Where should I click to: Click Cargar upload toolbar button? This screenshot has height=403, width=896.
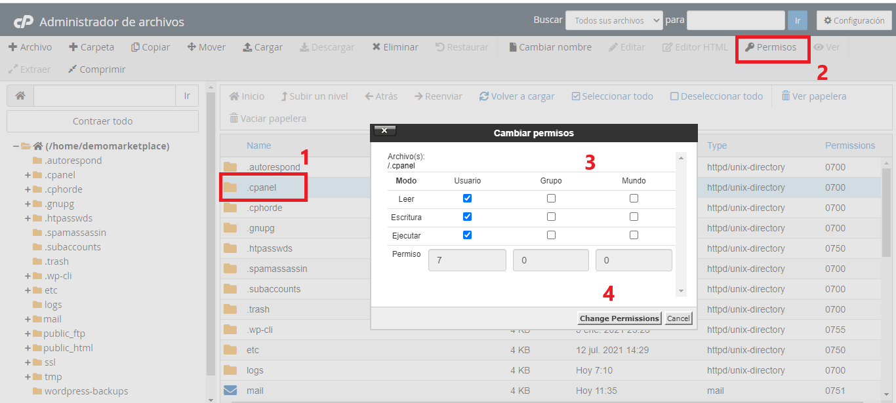point(262,47)
